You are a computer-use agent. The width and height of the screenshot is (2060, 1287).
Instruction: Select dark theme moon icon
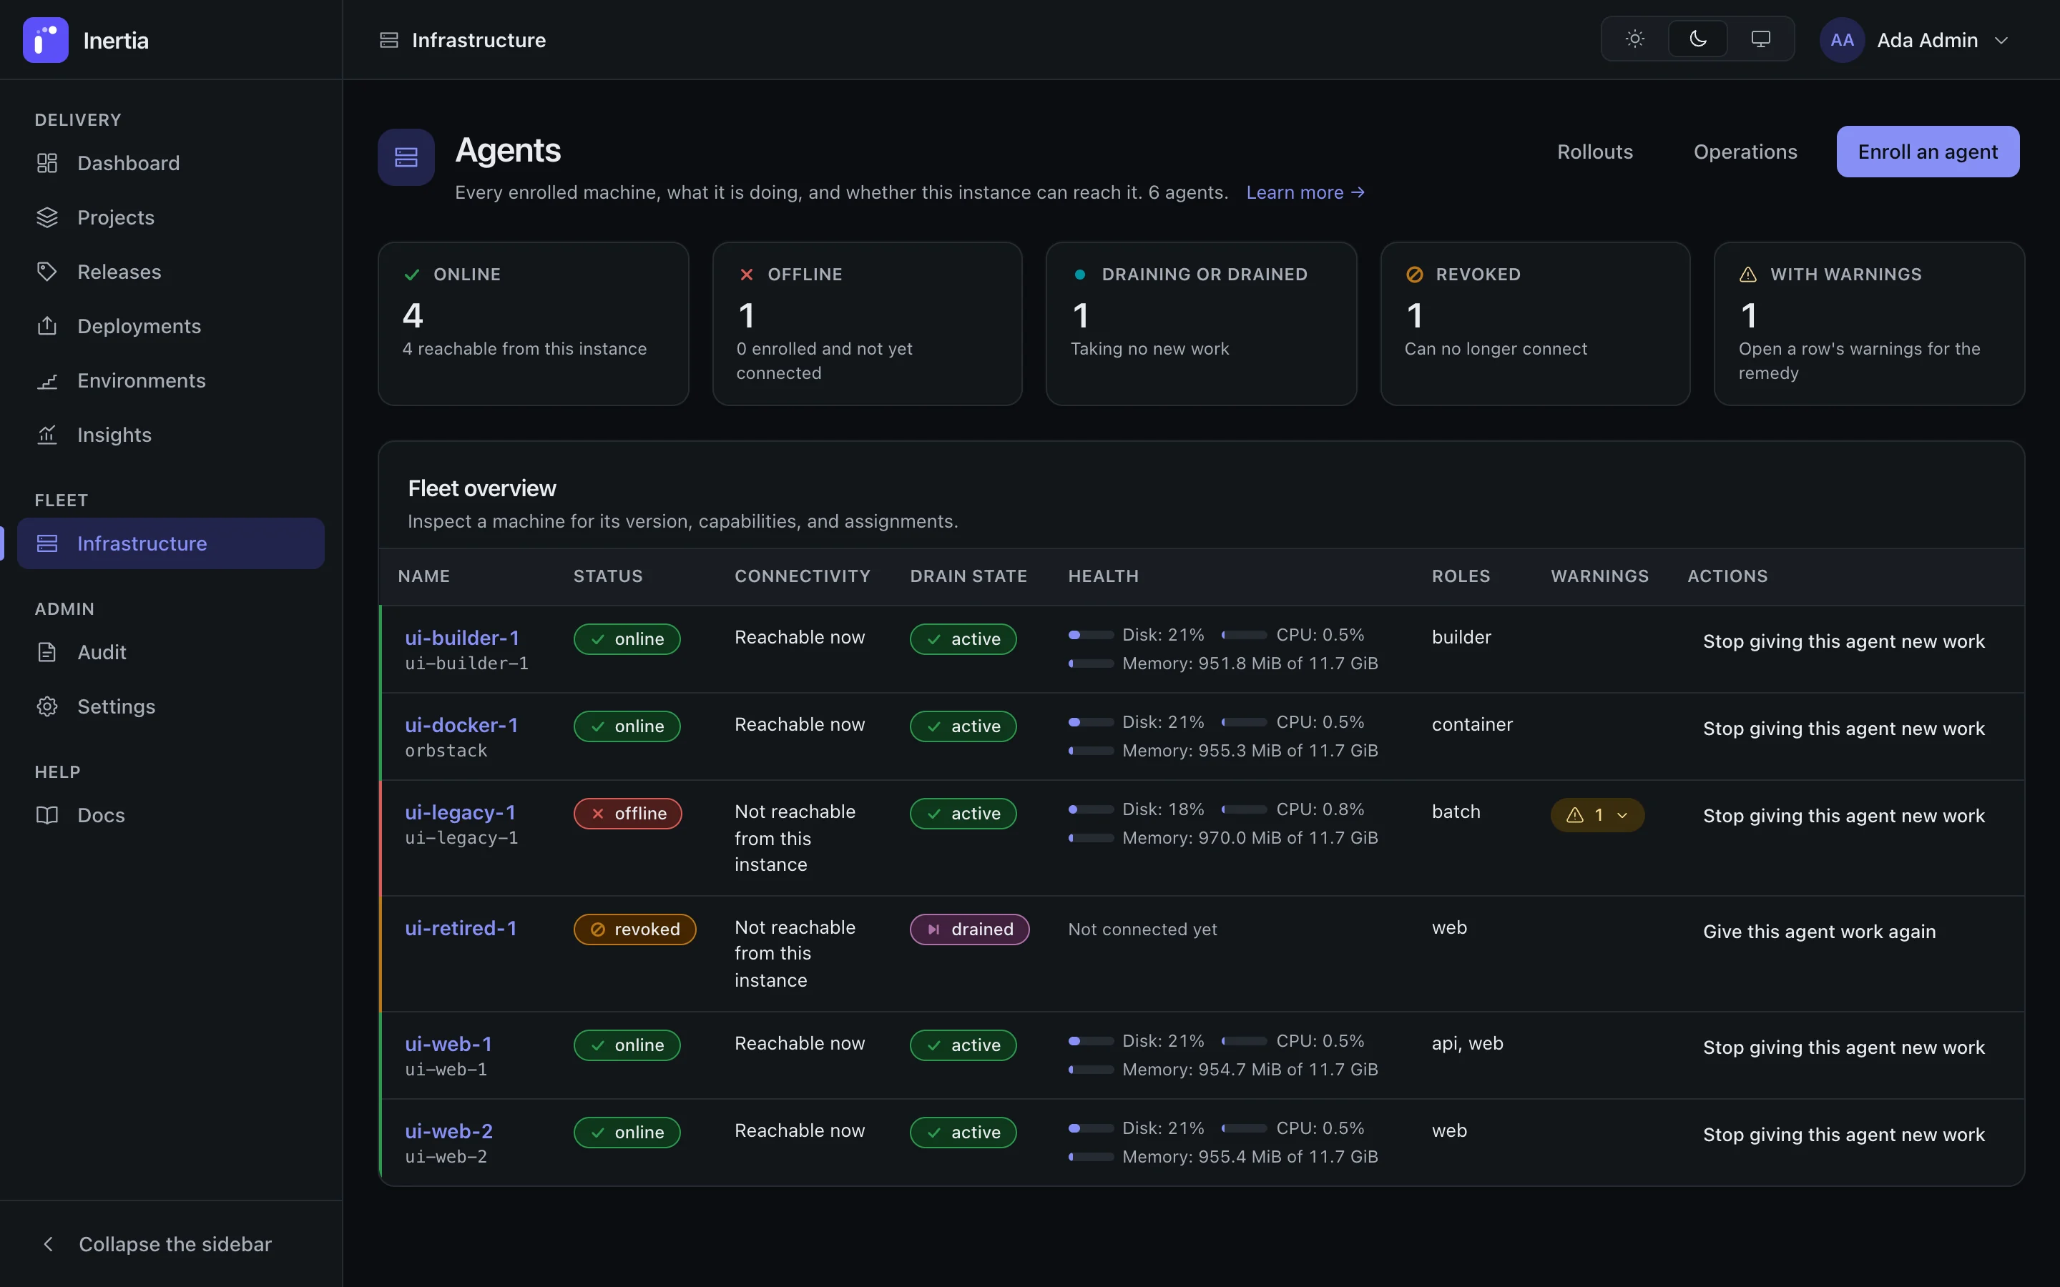1697,39
